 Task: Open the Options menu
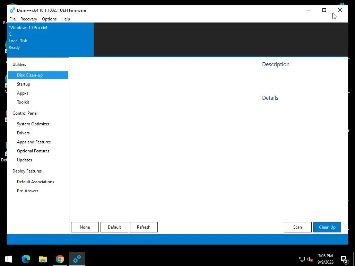(49, 19)
